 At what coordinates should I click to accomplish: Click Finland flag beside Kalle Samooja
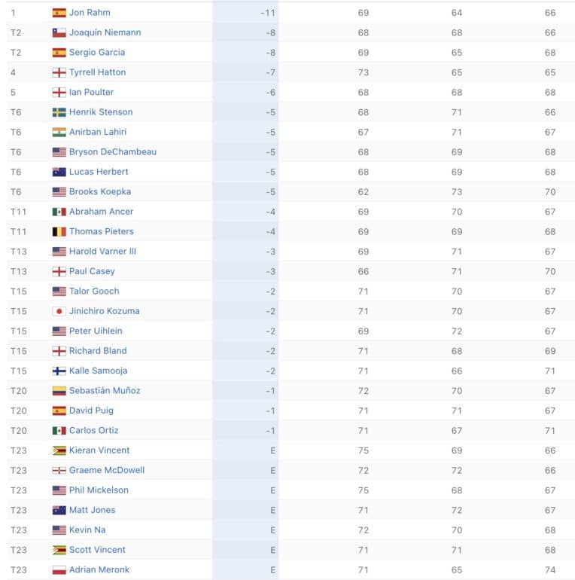point(59,371)
